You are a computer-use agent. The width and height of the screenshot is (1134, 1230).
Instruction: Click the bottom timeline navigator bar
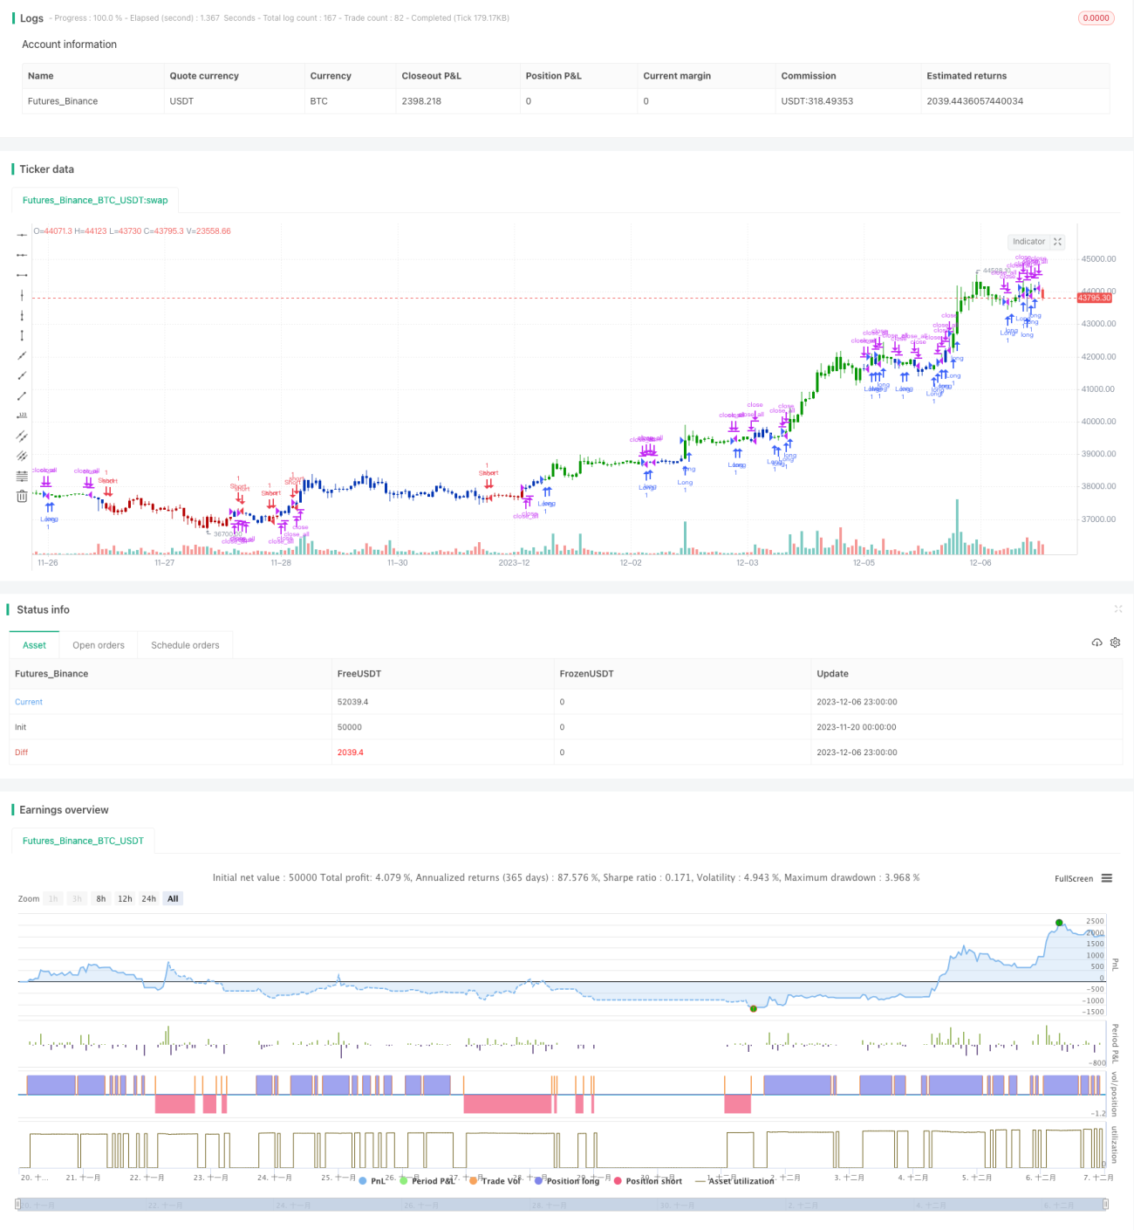coord(562,1205)
